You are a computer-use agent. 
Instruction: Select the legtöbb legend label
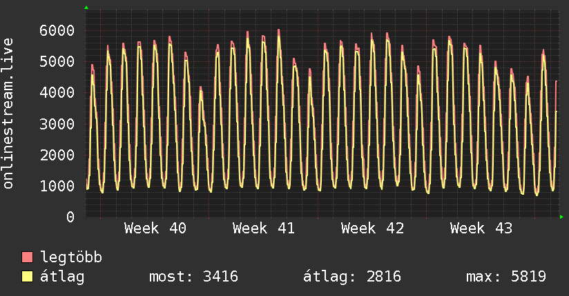(71, 258)
